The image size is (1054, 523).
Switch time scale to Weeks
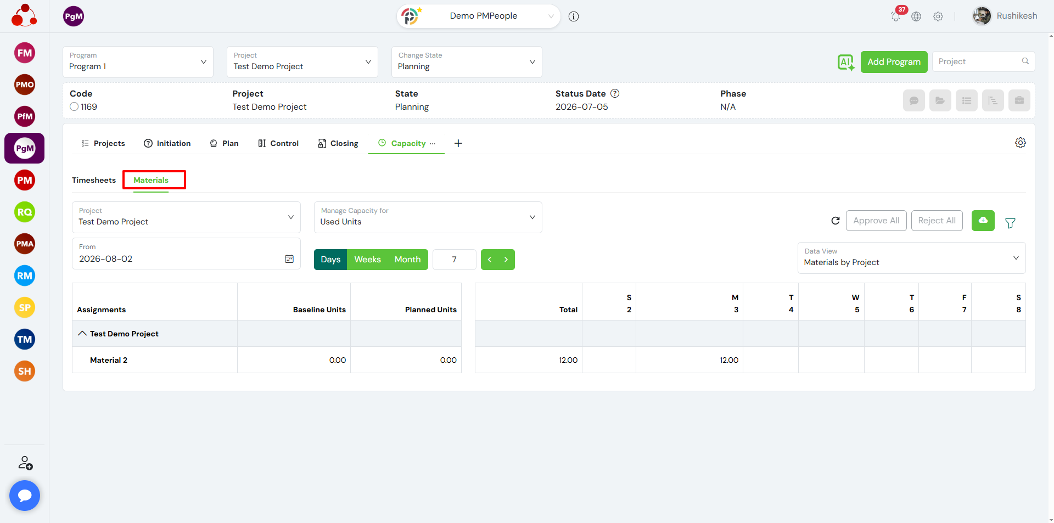pyautogui.click(x=367, y=260)
